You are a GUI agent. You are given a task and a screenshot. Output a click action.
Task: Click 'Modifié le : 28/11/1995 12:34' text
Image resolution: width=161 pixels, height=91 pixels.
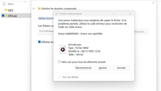[84, 51]
